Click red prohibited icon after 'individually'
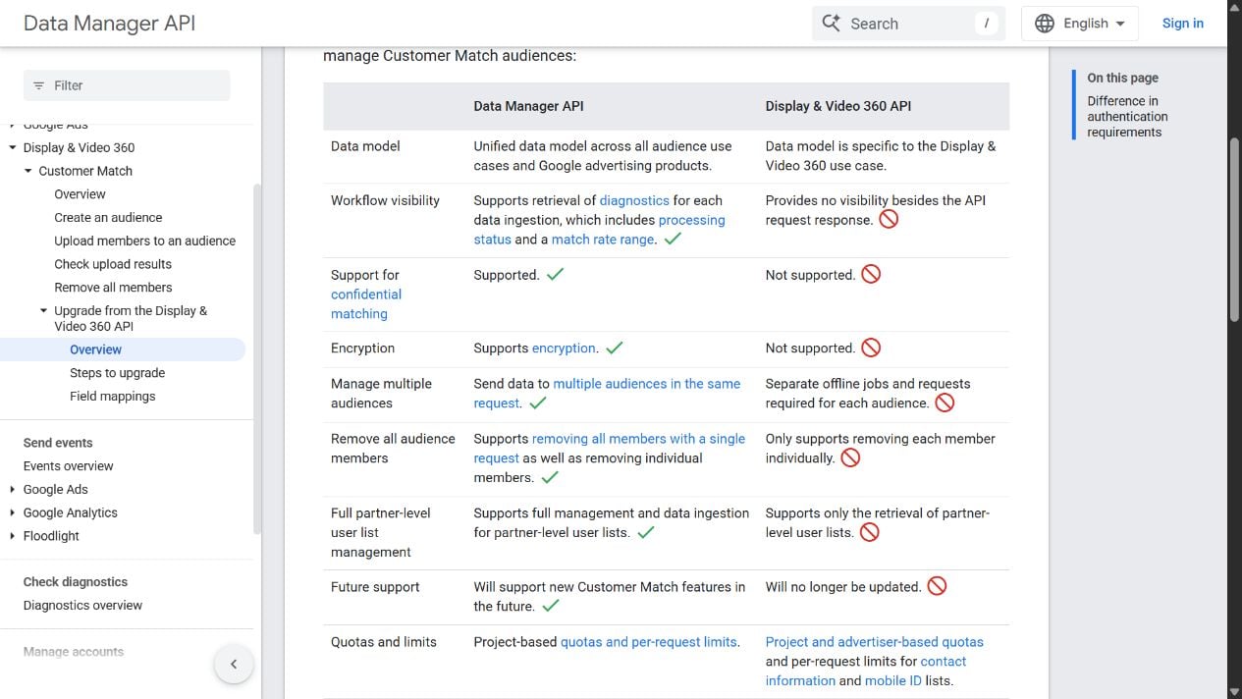The image size is (1242, 699). coord(850,457)
